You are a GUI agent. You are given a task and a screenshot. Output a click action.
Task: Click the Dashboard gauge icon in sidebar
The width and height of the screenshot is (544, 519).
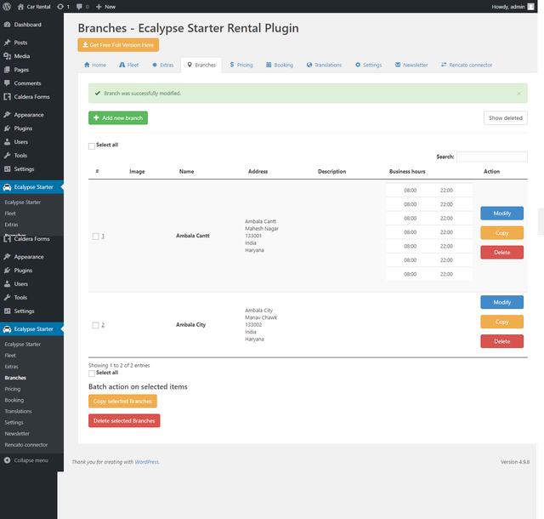pos(7,25)
